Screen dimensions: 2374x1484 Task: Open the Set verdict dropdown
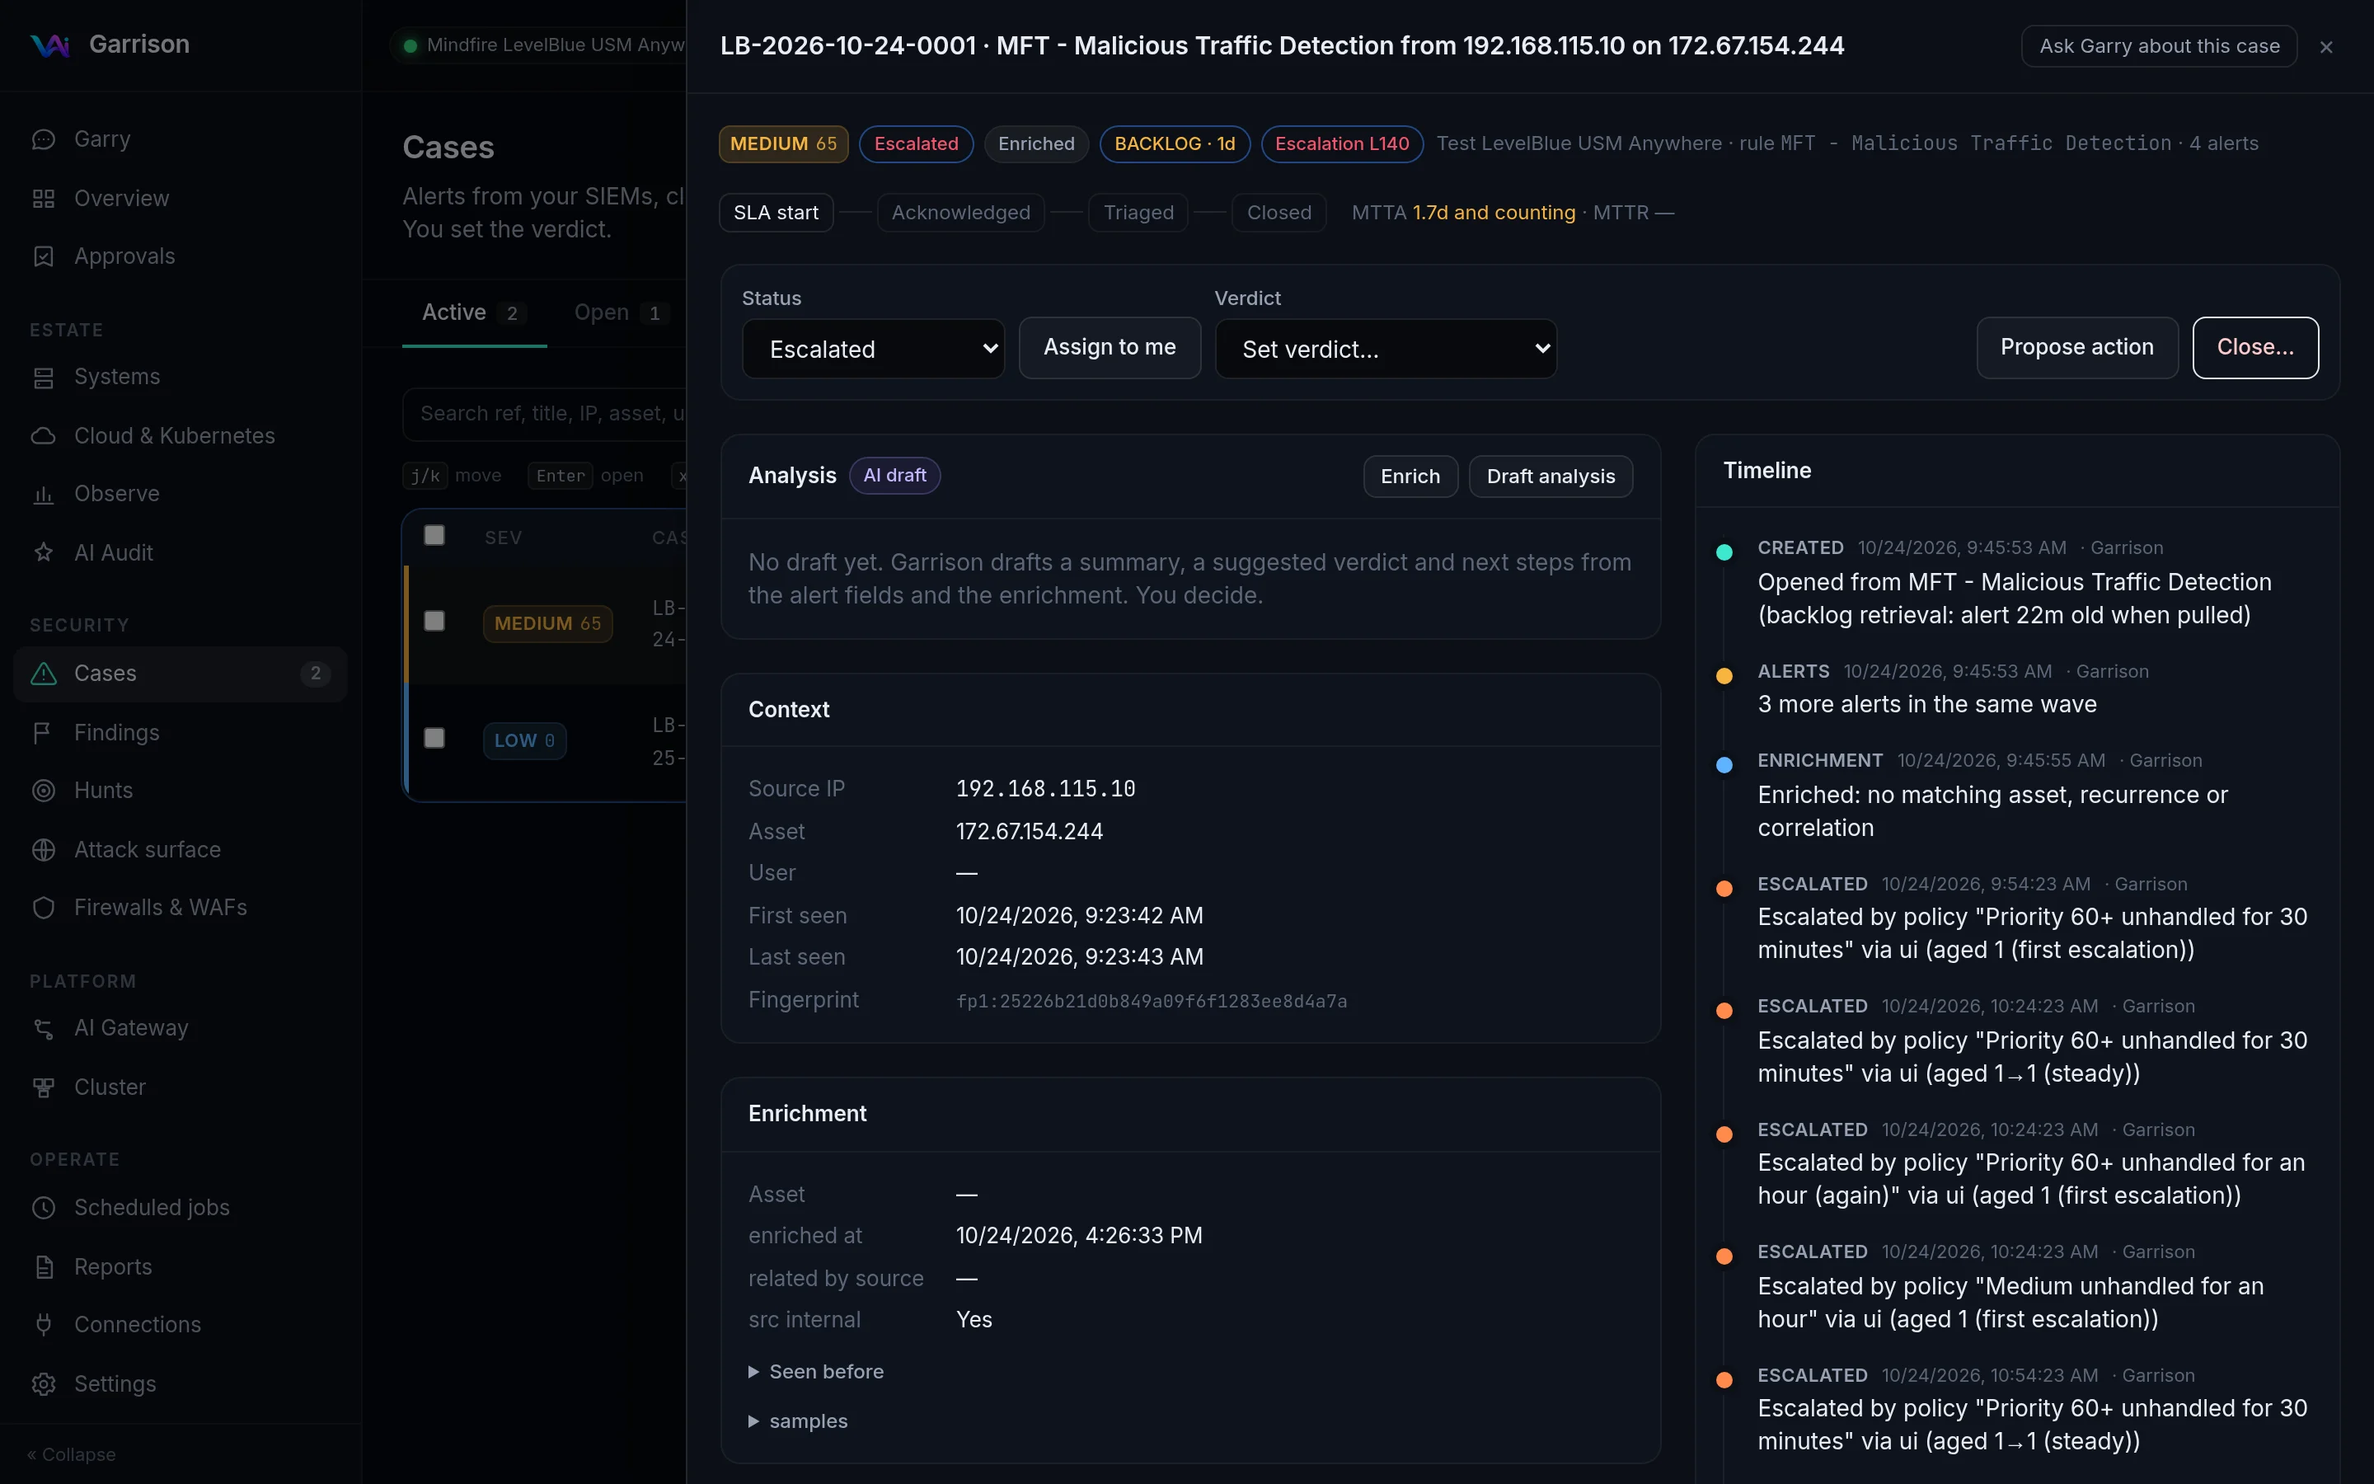point(1385,349)
